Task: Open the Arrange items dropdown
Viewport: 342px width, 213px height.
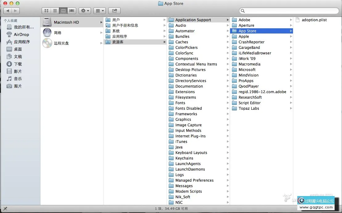Action: click(x=99, y=11)
